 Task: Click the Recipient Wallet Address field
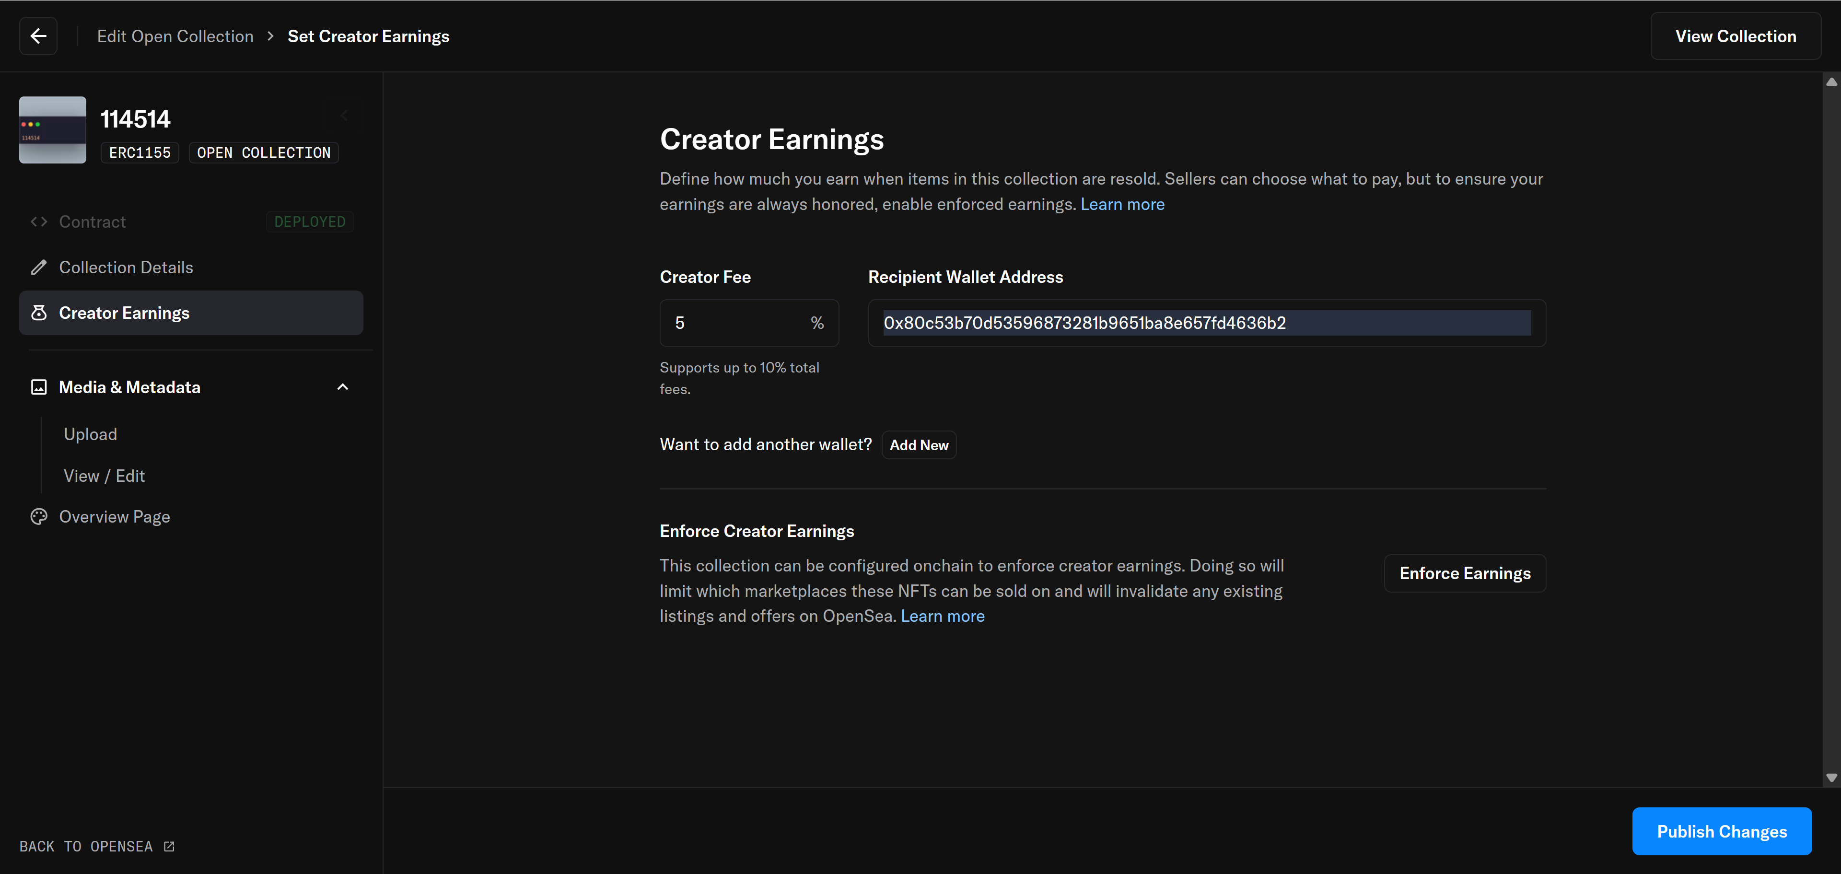pos(1206,323)
